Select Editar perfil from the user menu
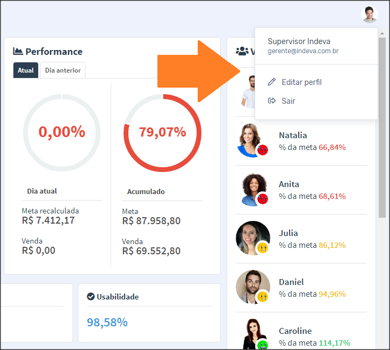Viewport: 390px width, 350px height. (301, 82)
